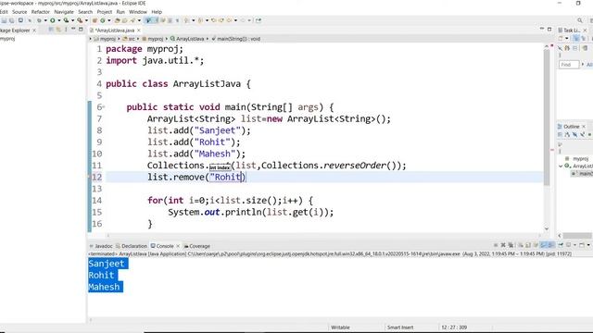
Task: Open the Source menu
Action: (x=19, y=12)
